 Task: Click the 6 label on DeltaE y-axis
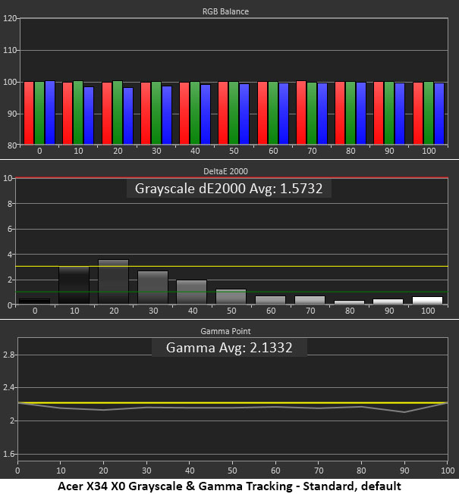[10, 229]
